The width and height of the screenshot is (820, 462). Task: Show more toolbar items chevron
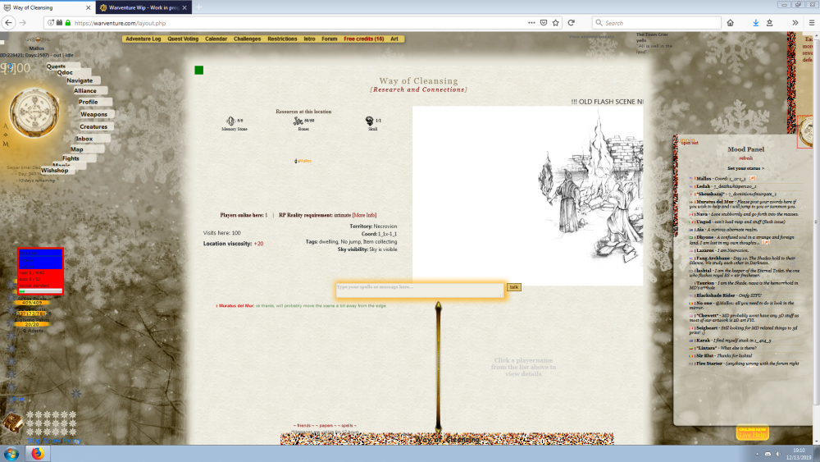[795, 23]
